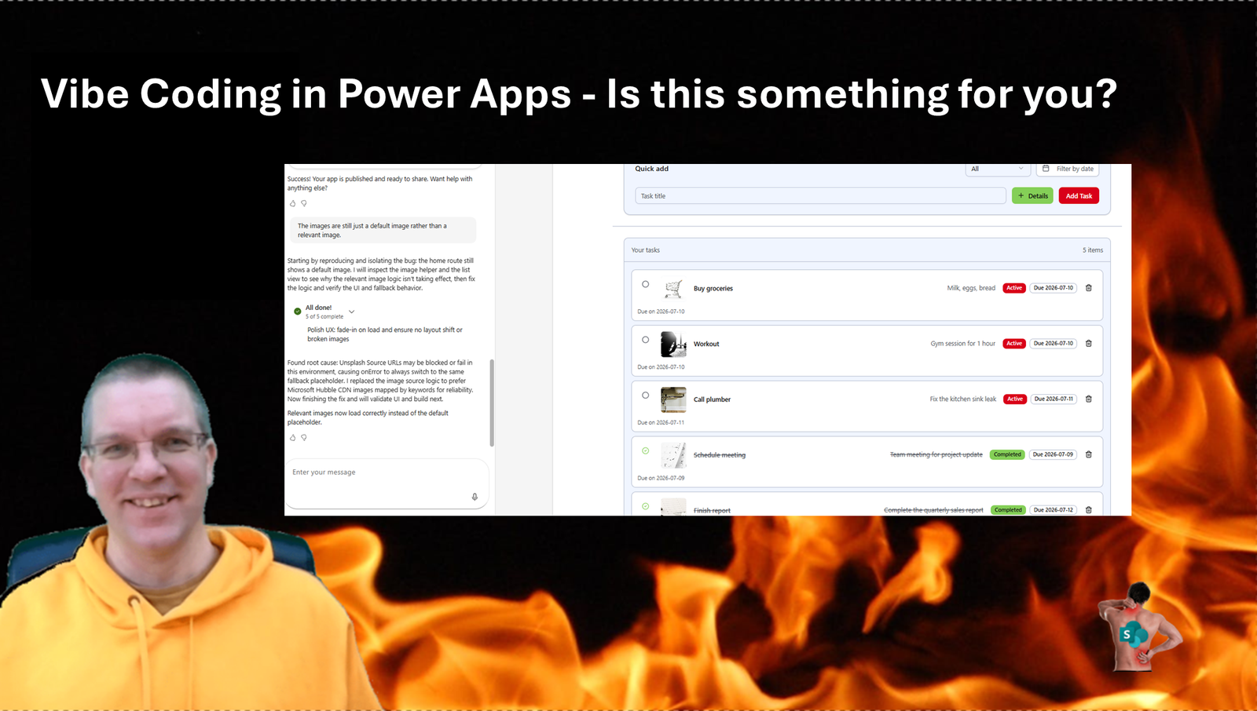Click the Active badge on Call plumber
Viewport: 1257px width, 711px height.
1015,399
